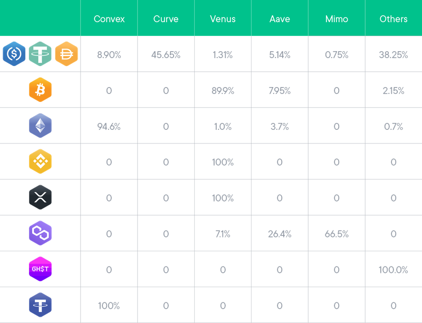
Task: Select the purple Polygon icon
Action: click(x=41, y=233)
